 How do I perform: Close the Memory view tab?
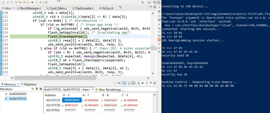click(x=18, y=84)
